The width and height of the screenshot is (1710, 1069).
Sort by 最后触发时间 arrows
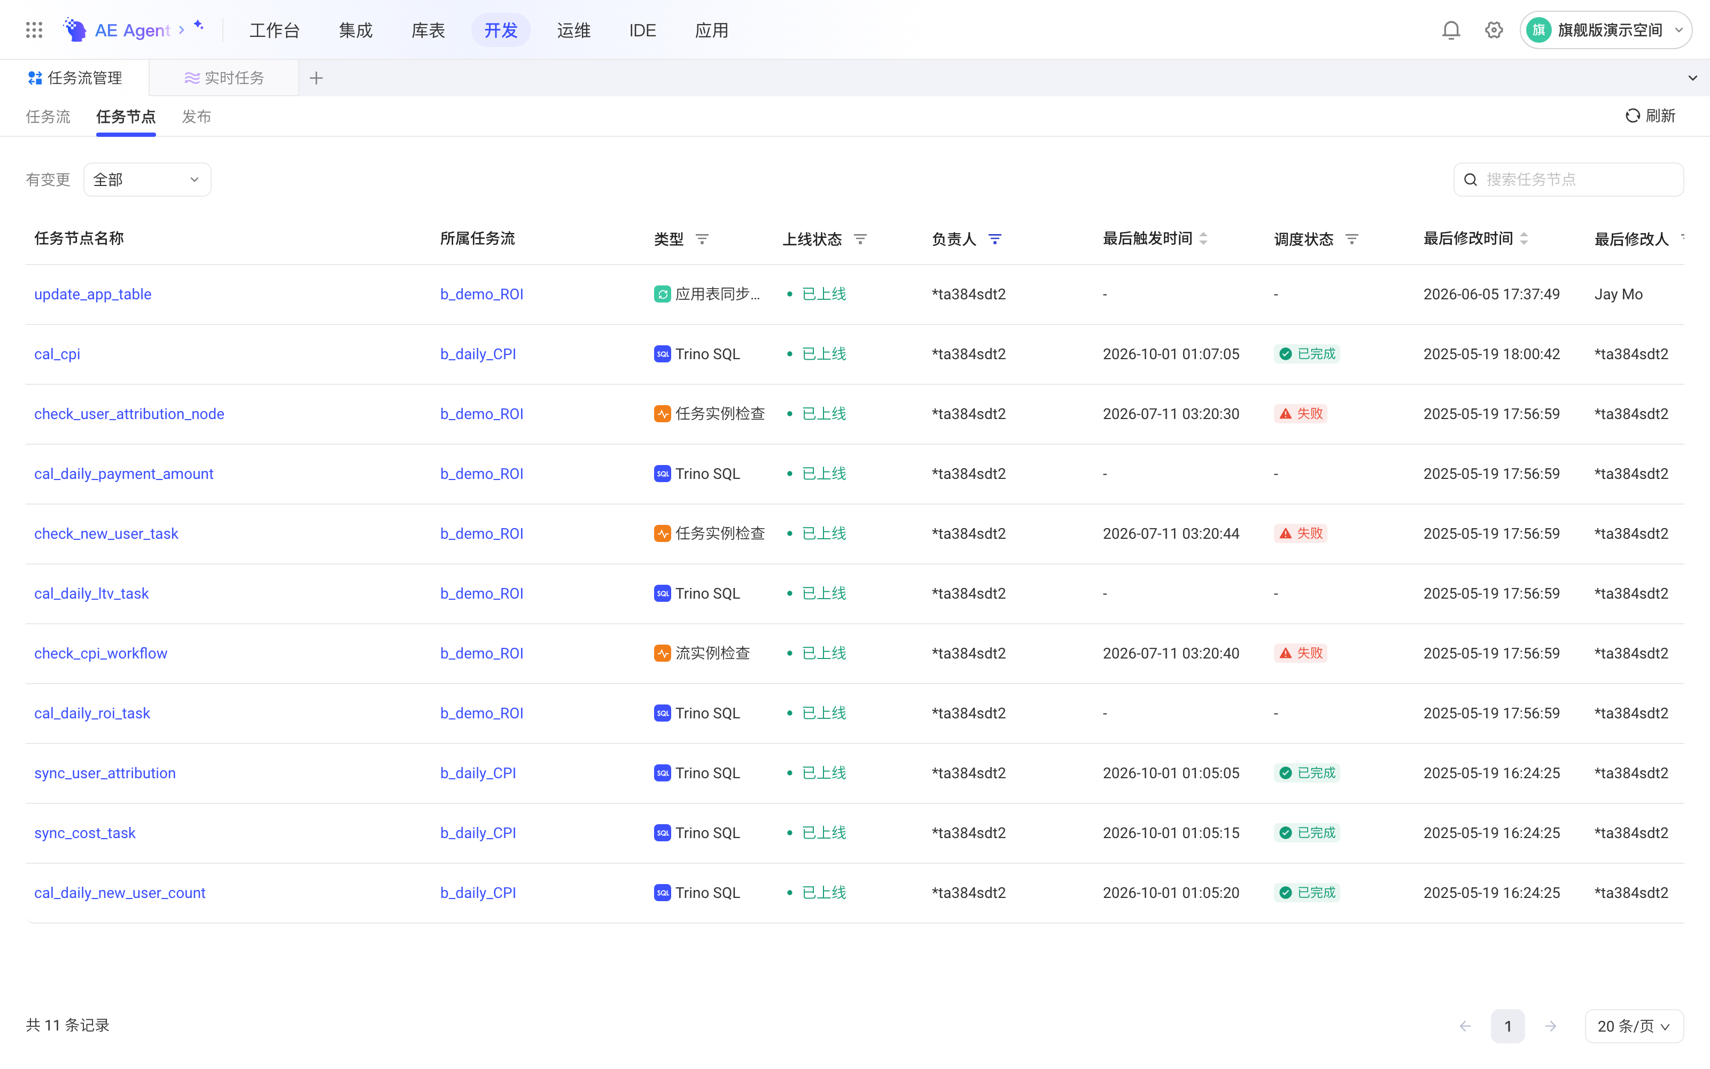tap(1203, 239)
